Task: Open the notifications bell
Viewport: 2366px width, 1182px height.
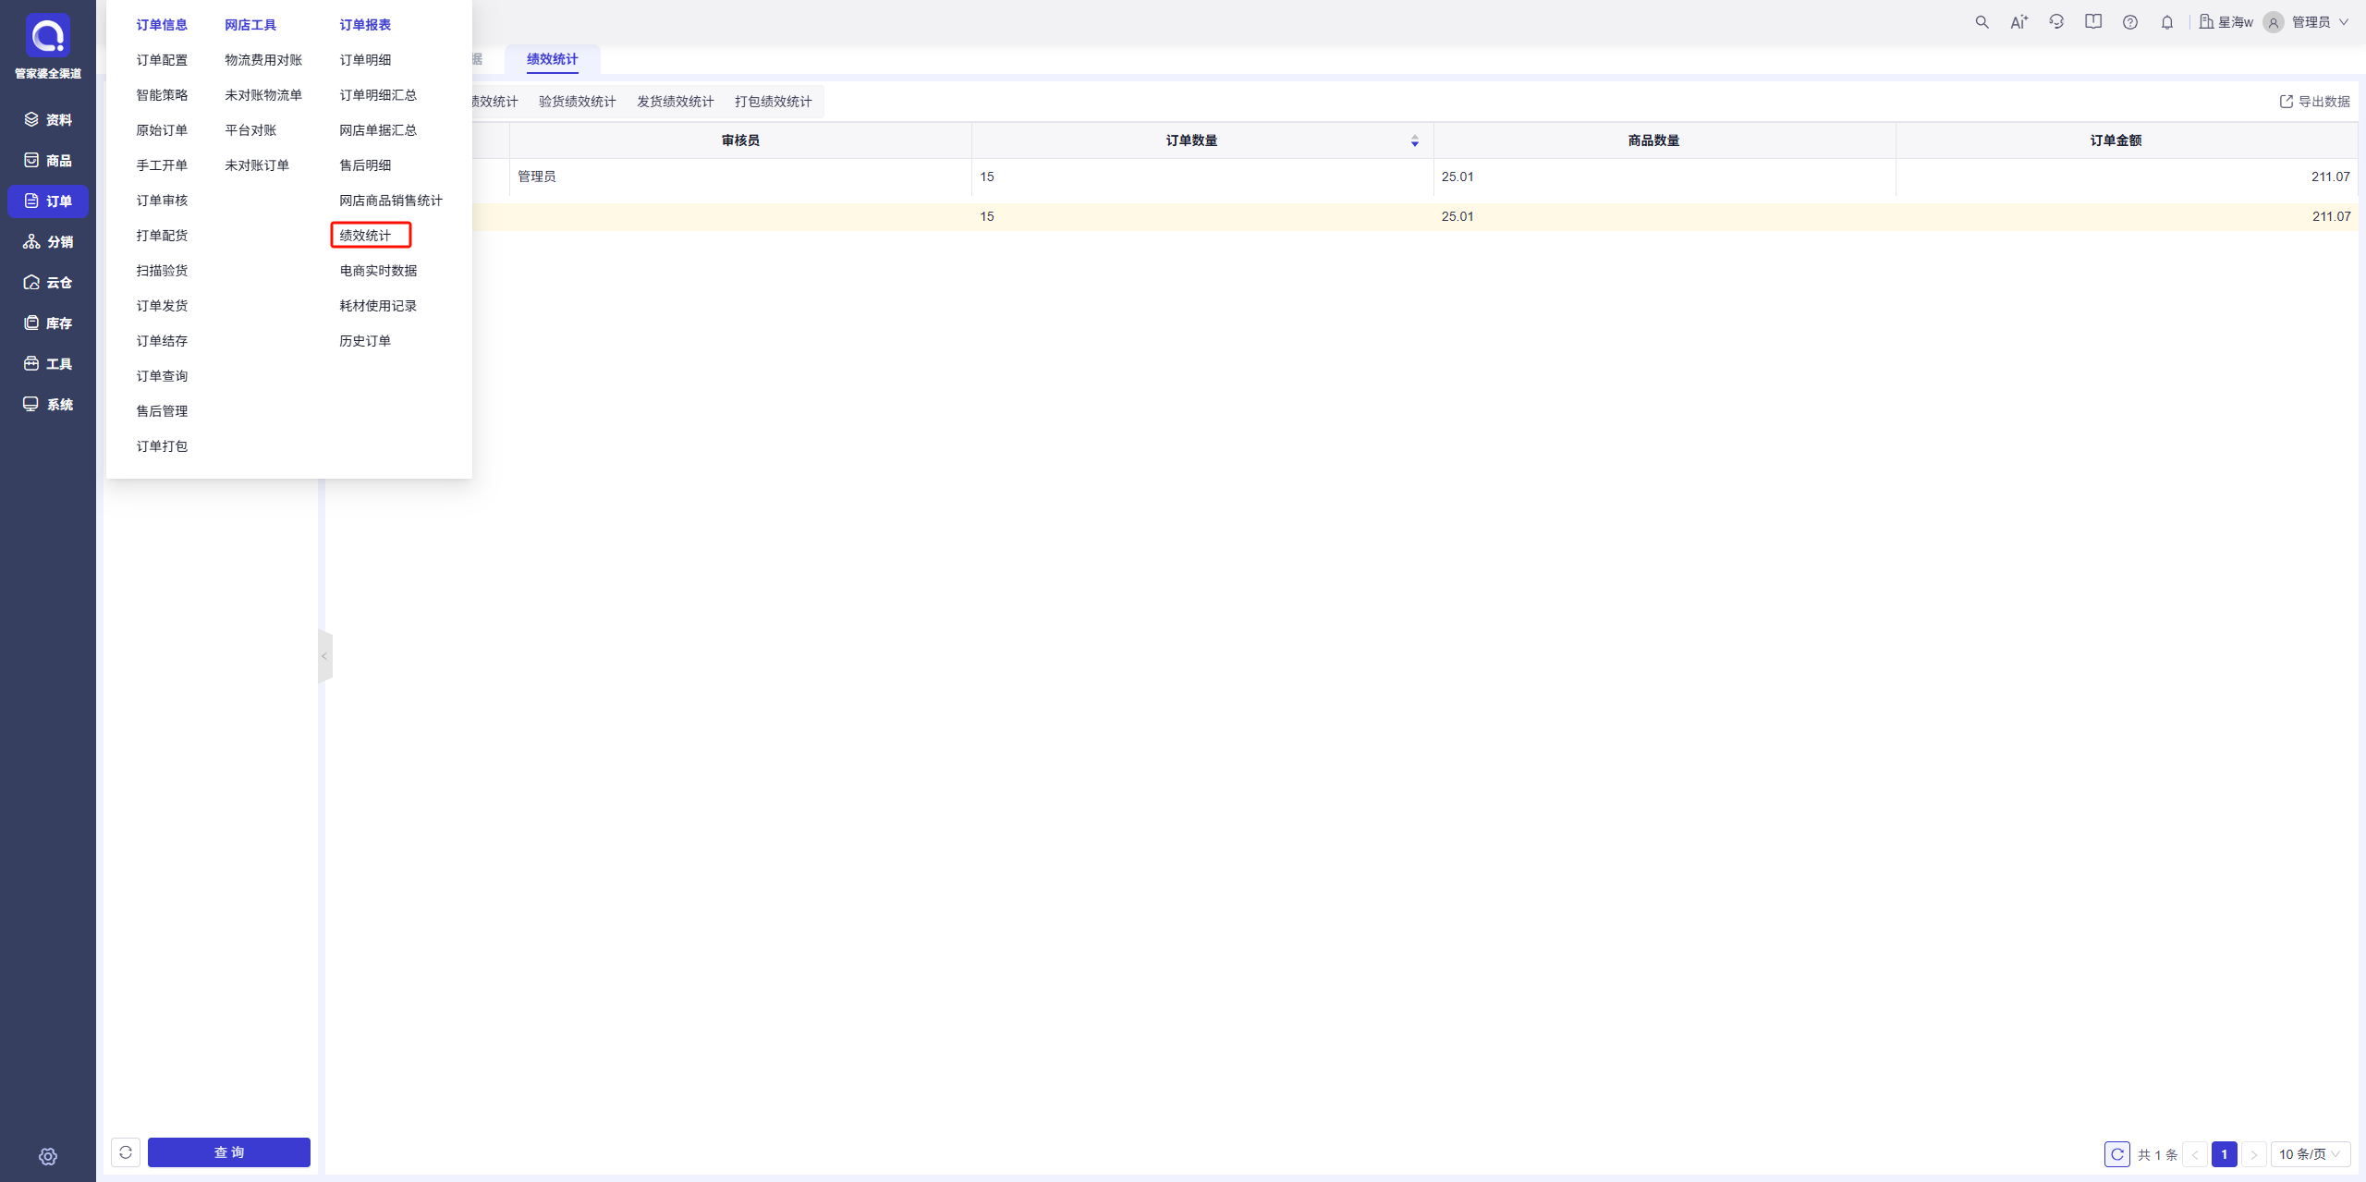Action: [x=2167, y=22]
